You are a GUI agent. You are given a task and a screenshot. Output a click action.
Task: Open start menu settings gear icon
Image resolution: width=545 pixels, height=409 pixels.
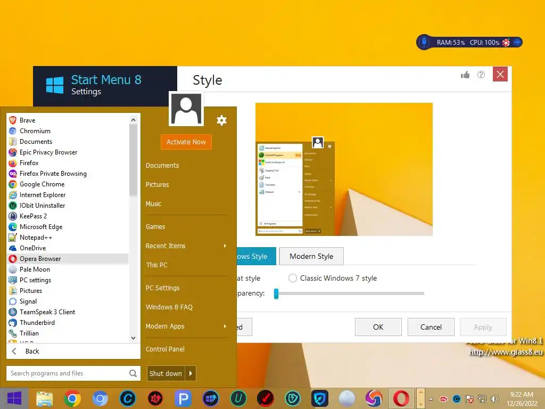pyautogui.click(x=221, y=120)
